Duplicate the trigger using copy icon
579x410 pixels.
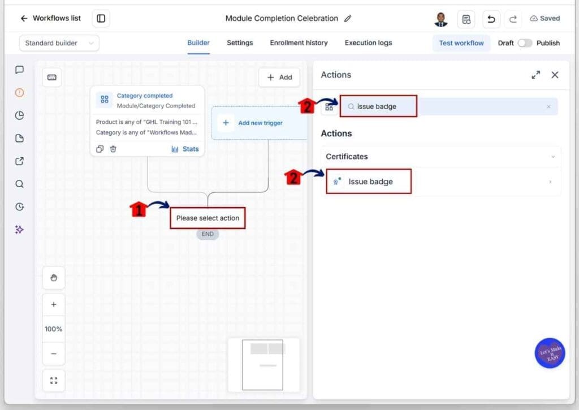[x=100, y=149]
